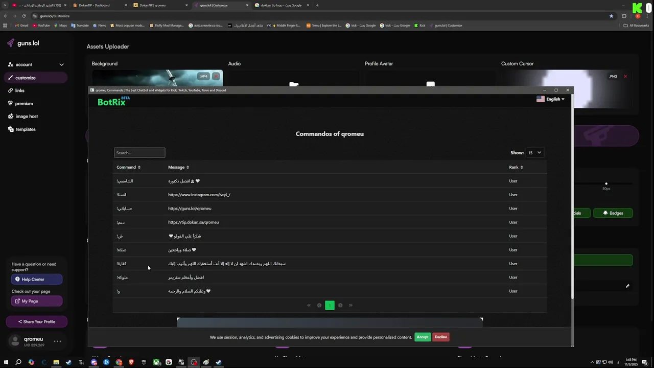The image size is (654, 368).
Task: Reload the guns.lol page
Action: point(24,16)
